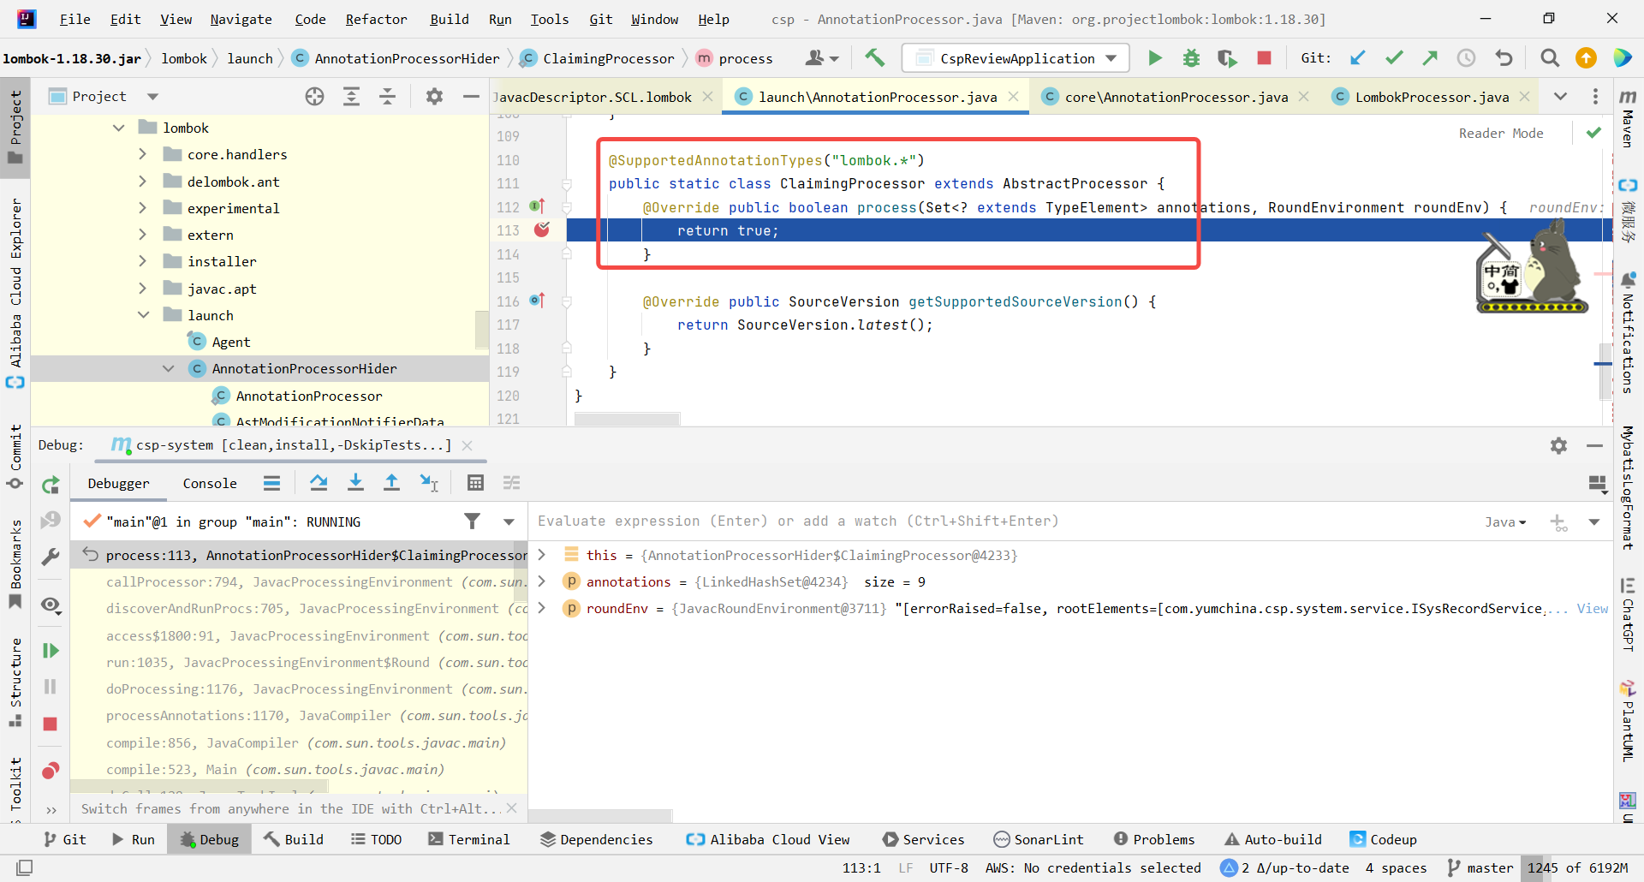Toggle the Project tool window stripe button
Screen dimensions: 1644x882
(x=15, y=128)
